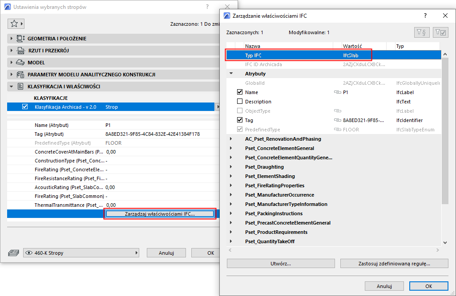Select the FireResistanceRating property row

pos(113,178)
